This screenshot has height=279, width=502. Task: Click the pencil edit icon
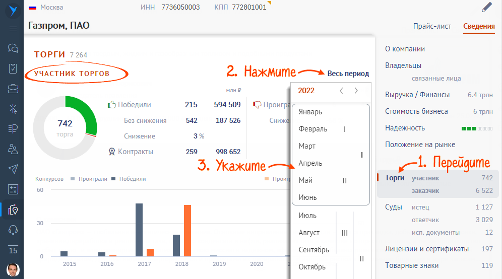tap(487, 7)
